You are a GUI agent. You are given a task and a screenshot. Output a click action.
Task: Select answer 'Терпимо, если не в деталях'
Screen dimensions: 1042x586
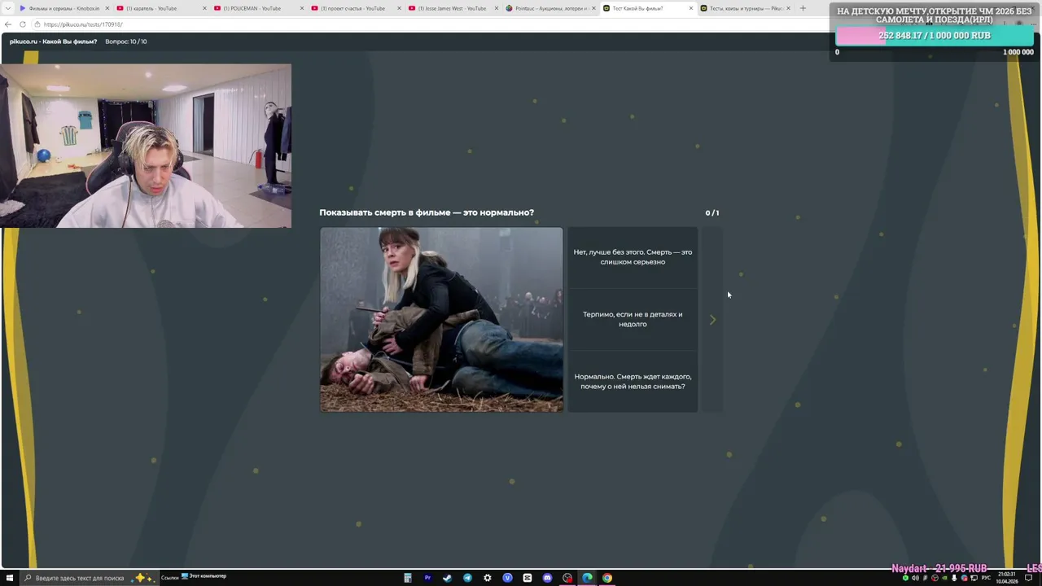click(x=633, y=319)
